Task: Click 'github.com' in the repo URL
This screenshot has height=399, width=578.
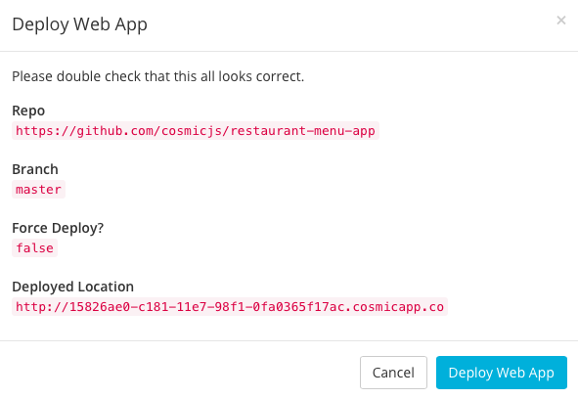Action: 115,131
